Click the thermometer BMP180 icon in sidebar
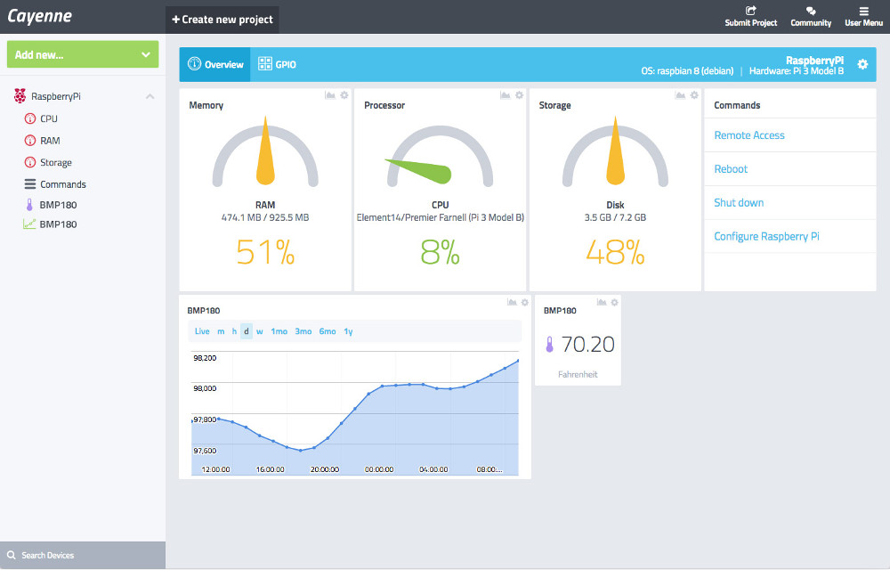 tap(28, 204)
